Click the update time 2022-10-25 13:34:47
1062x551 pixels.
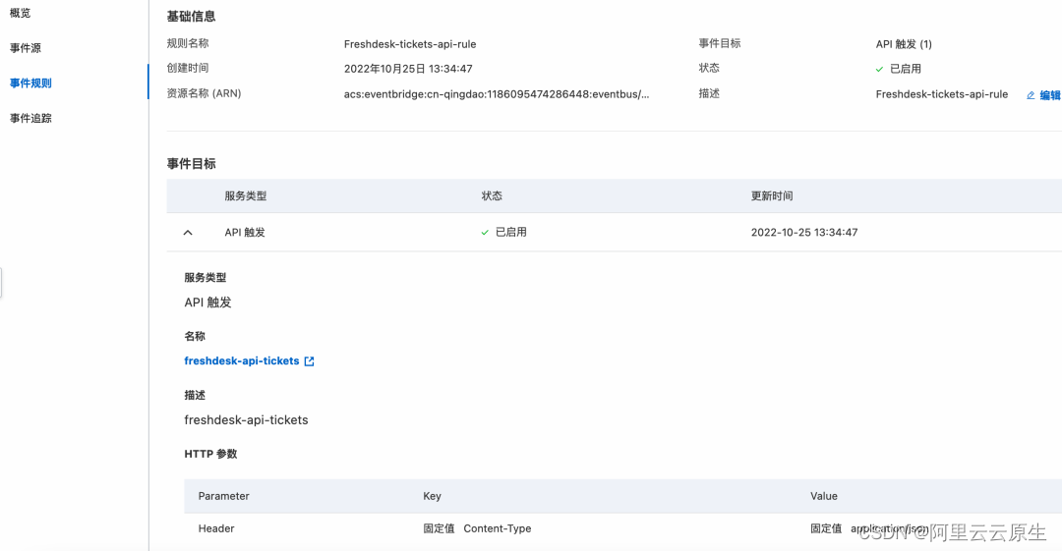pos(804,232)
